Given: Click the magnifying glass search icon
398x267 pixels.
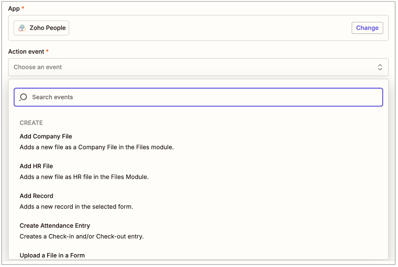Looking at the screenshot, I should coord(23,97).
